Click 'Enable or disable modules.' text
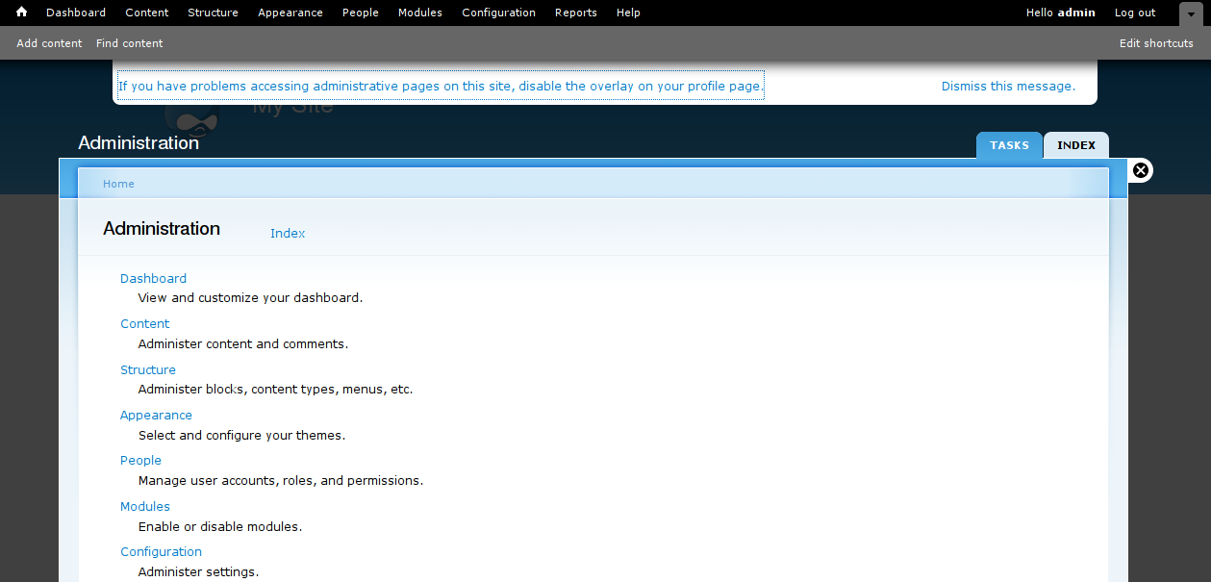 220,526
